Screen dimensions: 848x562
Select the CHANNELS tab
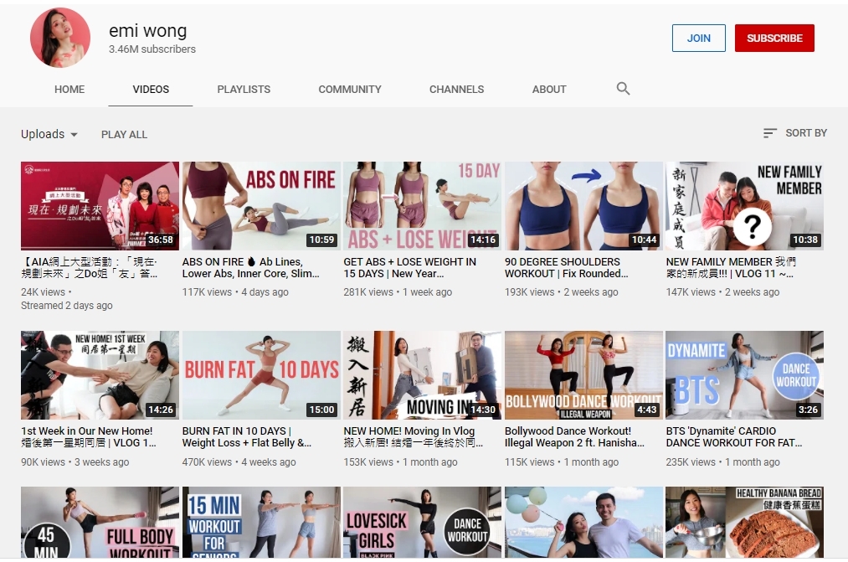pyautogui.click(x=456, y=90)
